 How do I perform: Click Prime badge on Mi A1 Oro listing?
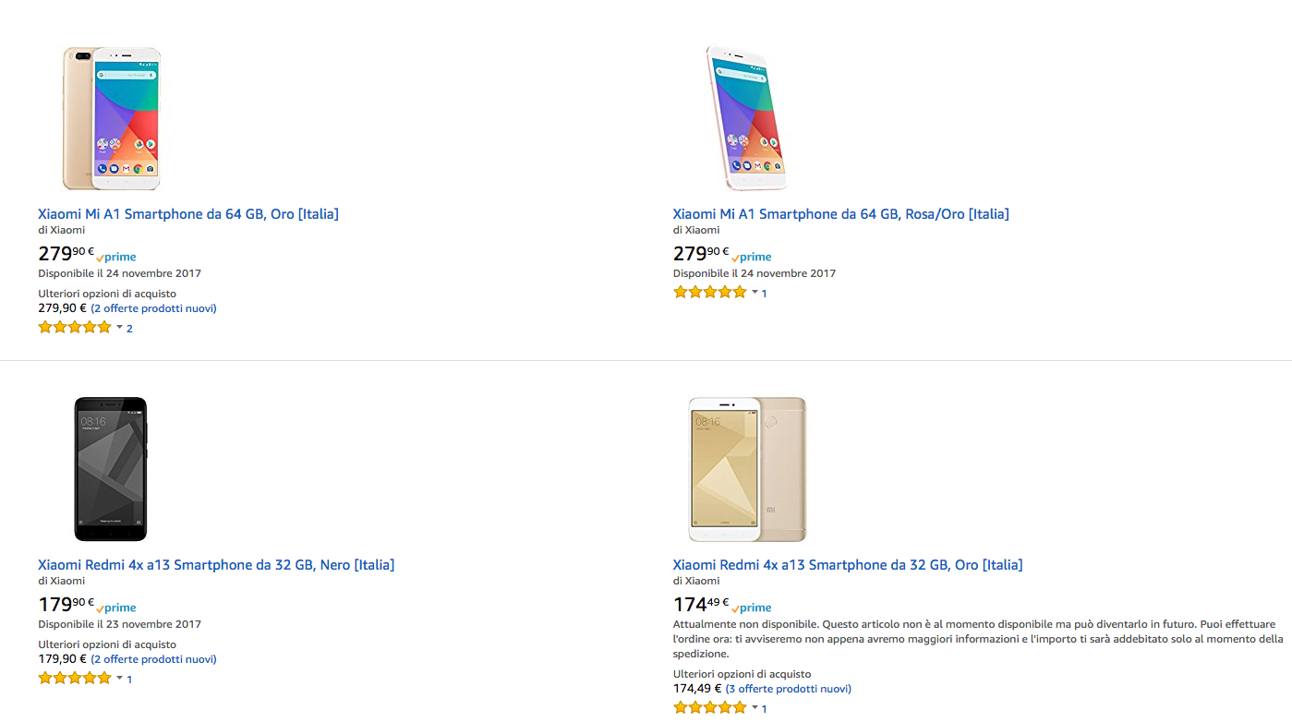(116, 258)
